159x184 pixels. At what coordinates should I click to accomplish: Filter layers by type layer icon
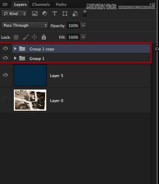(55, 13)
